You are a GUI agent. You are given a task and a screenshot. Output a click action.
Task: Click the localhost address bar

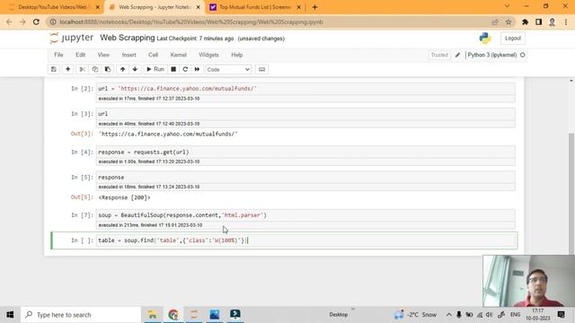pos(271,22)
